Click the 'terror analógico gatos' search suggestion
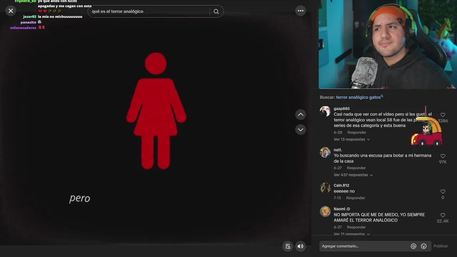The image size is (457, 257). [359, 97]
